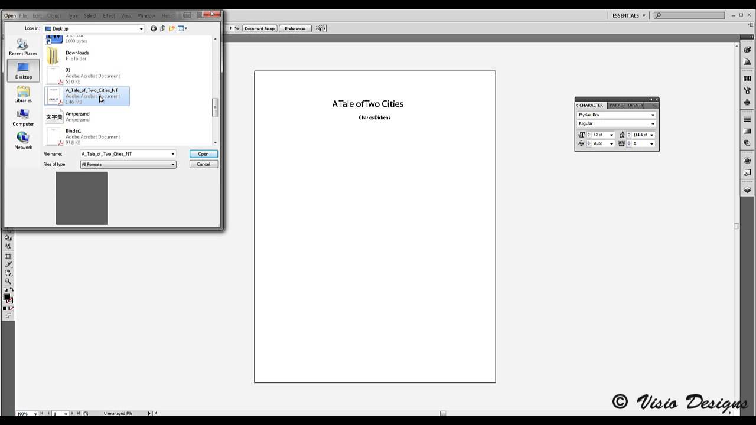
Task: Select the A_Tale_of_Two_Cities_NT file
Action: (x=87, y=96)
